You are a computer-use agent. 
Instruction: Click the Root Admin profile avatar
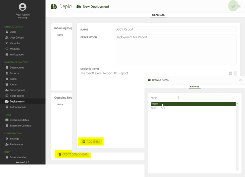click(22, 7)
